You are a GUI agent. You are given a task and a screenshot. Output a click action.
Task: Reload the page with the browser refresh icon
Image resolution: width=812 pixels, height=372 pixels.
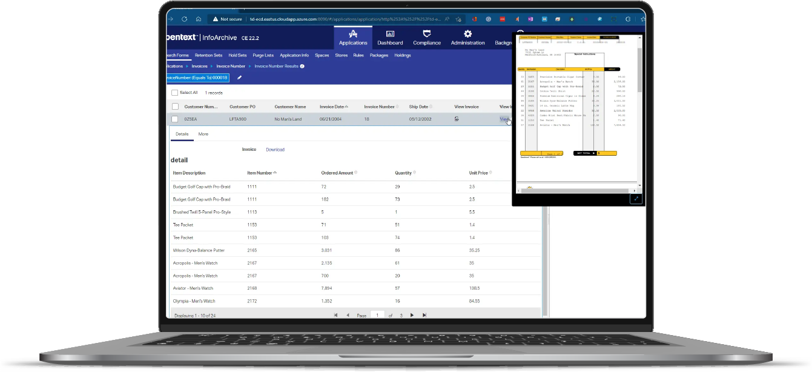point(184,19)
